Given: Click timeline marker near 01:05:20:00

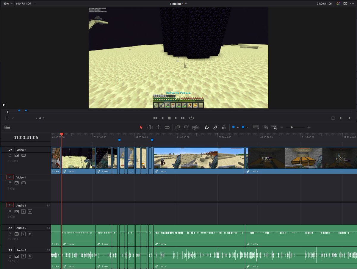Looking at the screenshot, I should (x=152, y=140).
